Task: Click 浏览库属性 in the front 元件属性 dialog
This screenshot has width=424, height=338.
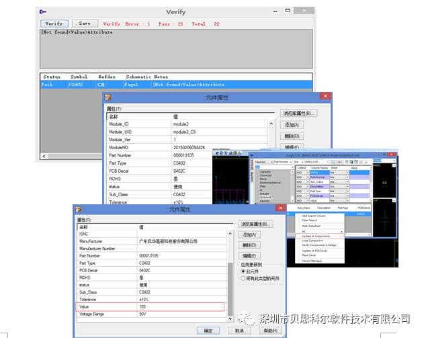Action: 256,224
